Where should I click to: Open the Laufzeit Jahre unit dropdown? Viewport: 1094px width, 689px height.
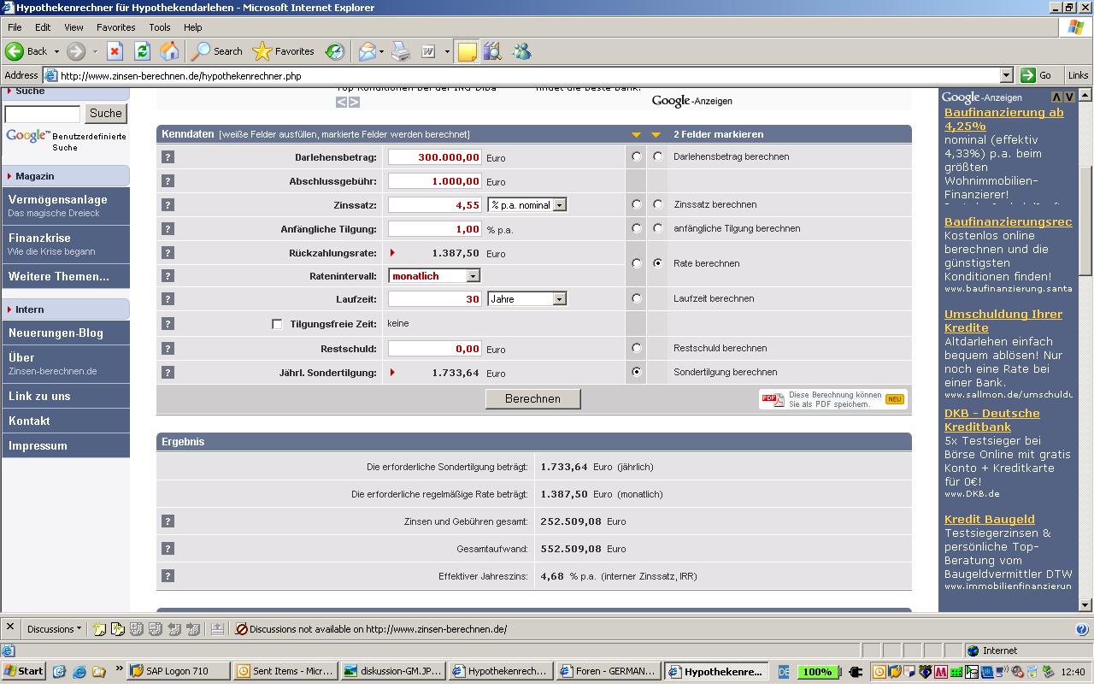[x=559, y=299]
